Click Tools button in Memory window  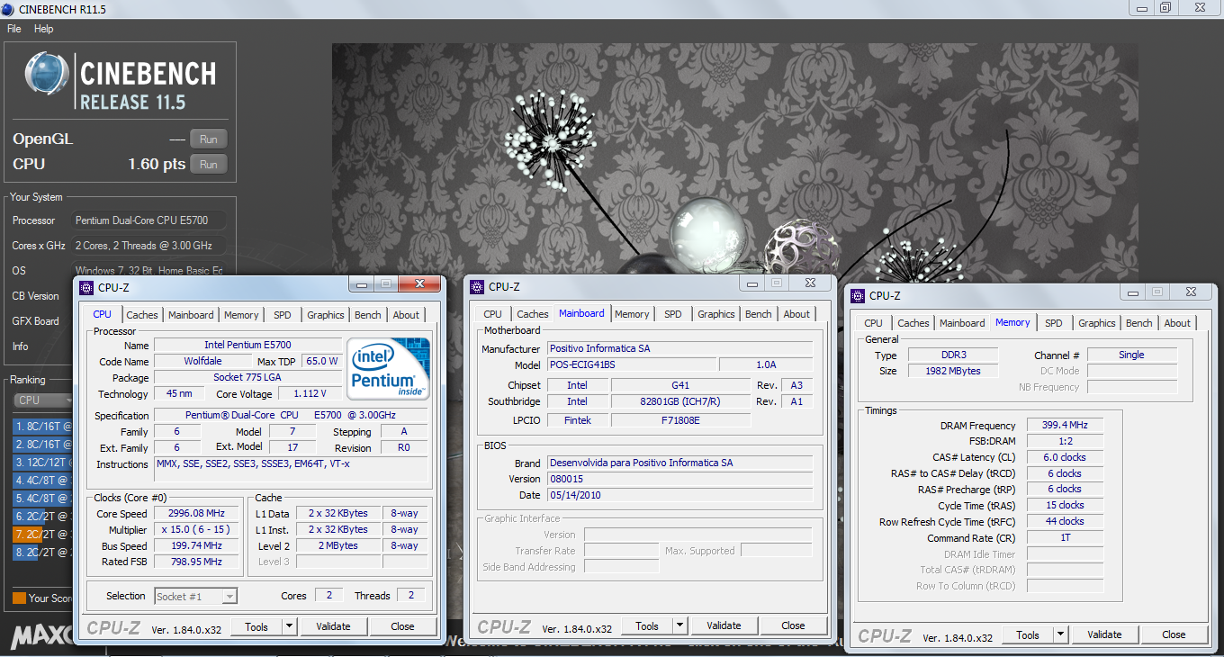(1028, 634)
